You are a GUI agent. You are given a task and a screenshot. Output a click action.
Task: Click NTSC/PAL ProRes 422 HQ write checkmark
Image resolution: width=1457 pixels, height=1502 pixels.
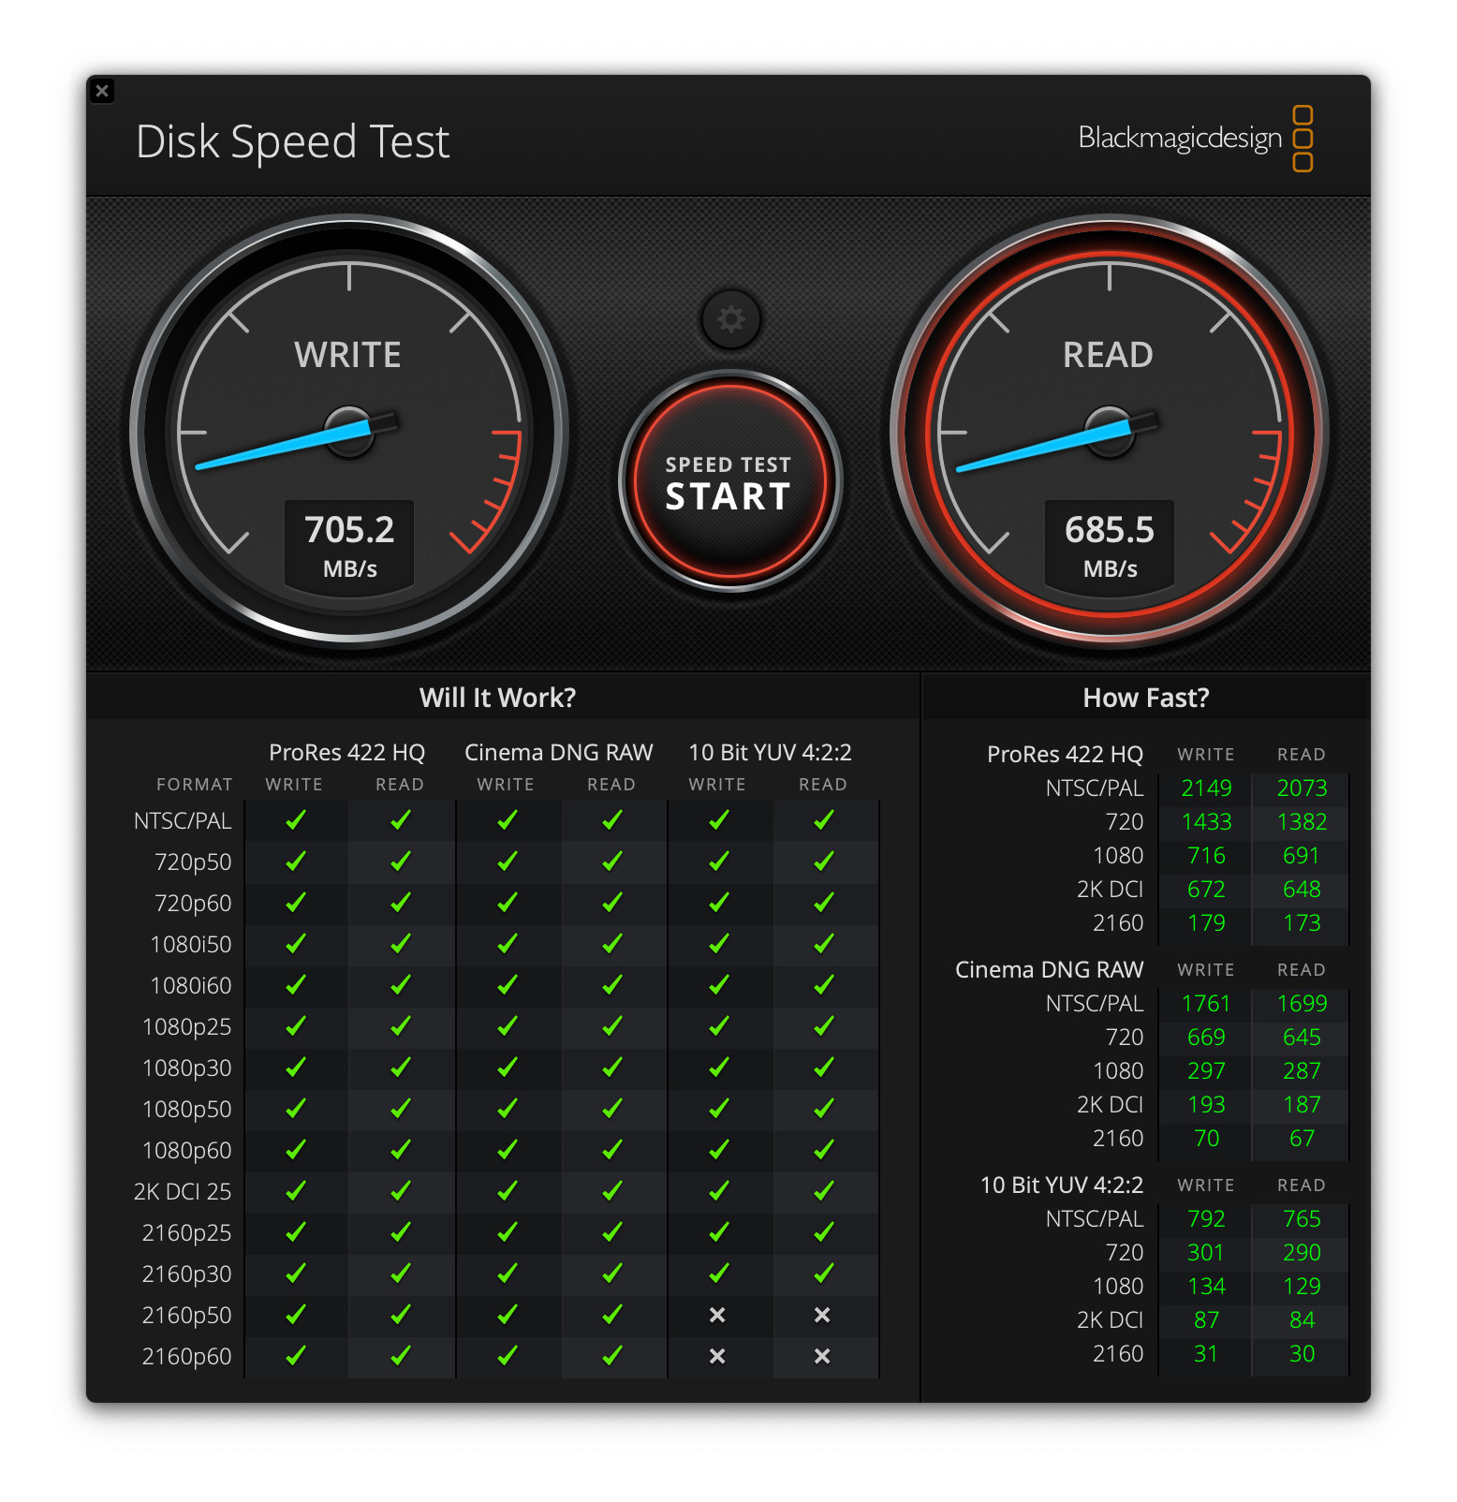pyautogui.click(x=296, y=820)
